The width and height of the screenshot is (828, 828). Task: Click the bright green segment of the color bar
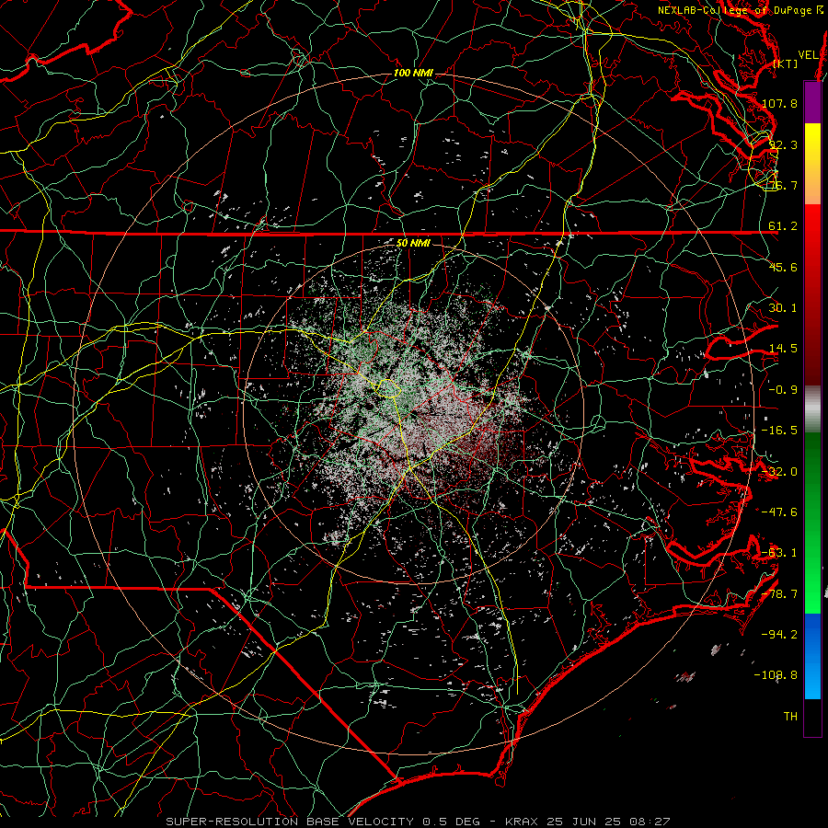(x=812, y=566)
